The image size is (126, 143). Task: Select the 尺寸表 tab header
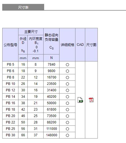point(23,7)
